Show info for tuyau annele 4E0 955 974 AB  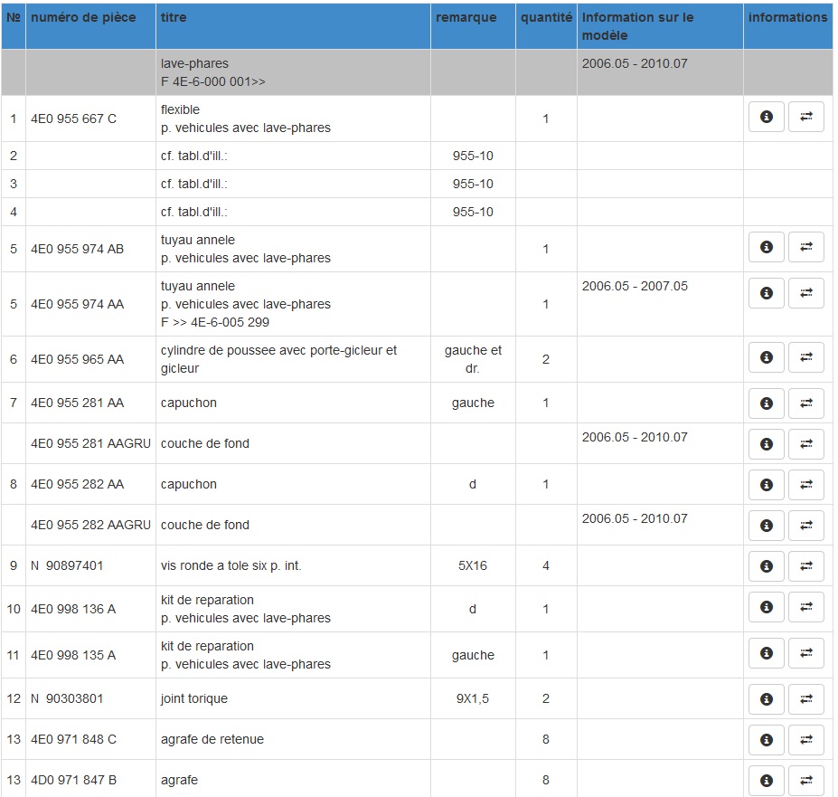pos(766,247)
